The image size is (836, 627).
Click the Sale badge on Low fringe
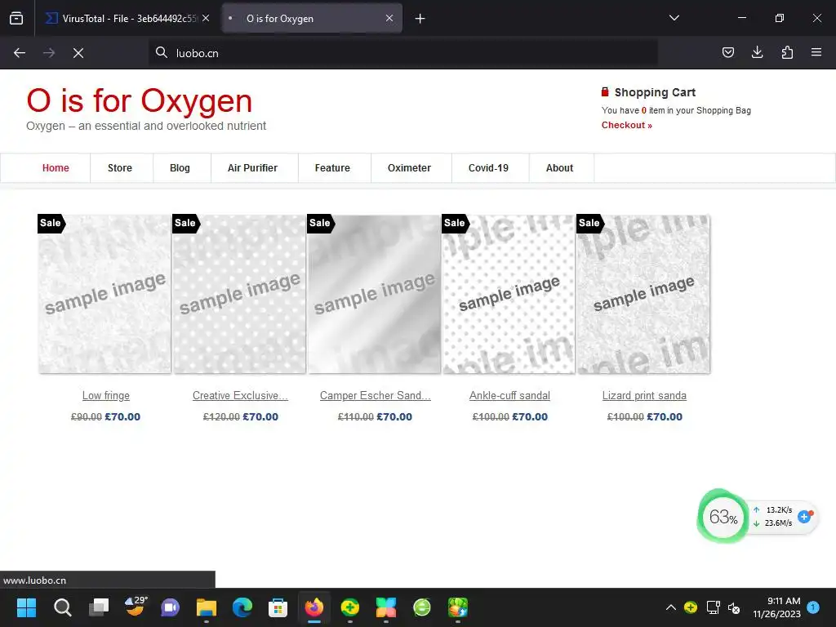click(51, 223)
